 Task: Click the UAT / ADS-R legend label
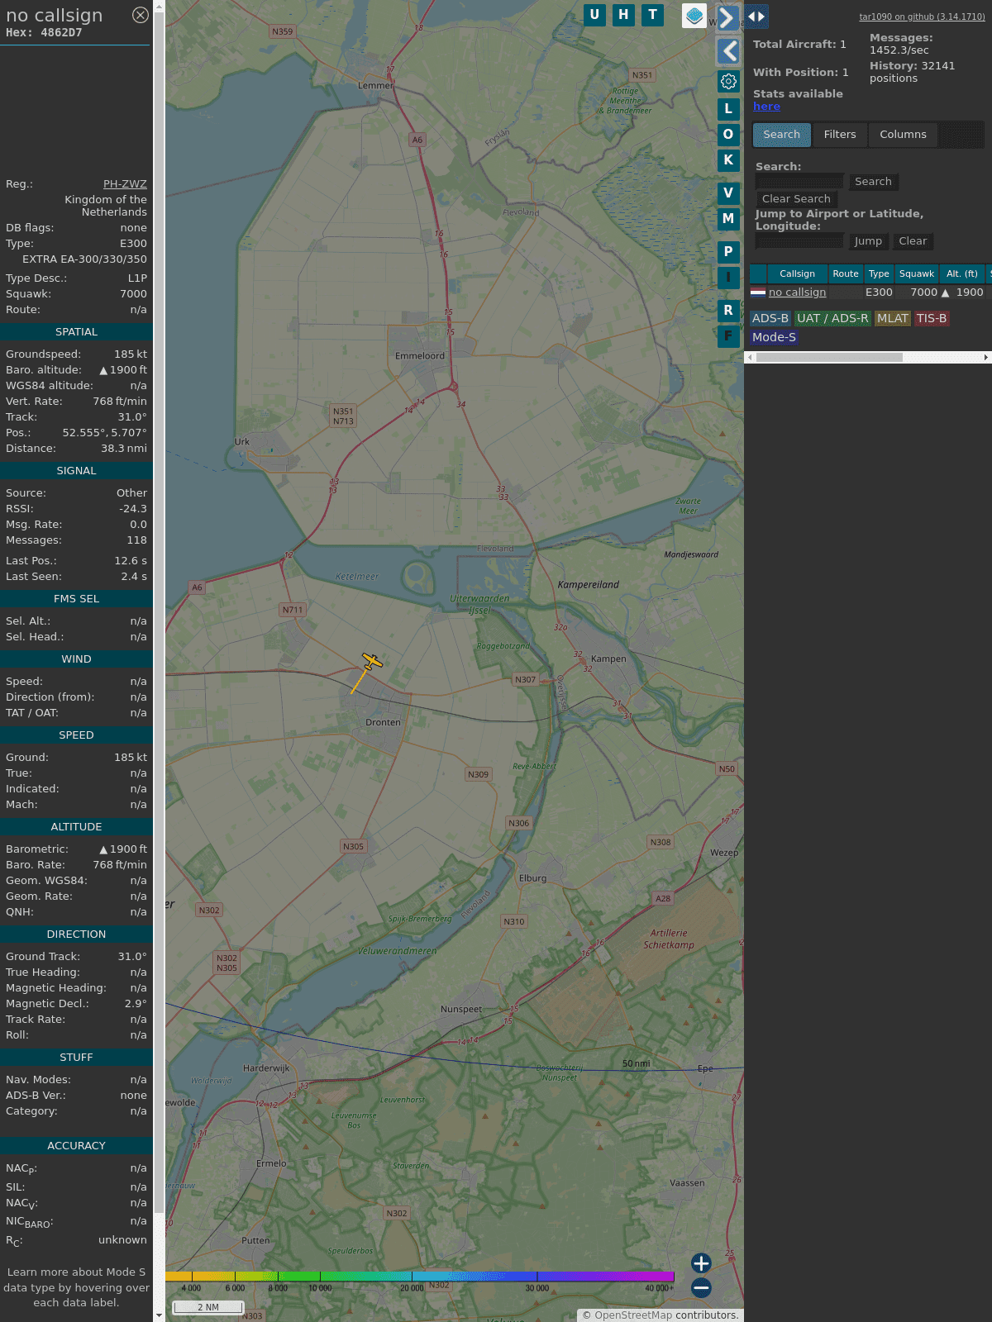click(x=832, y=319)
